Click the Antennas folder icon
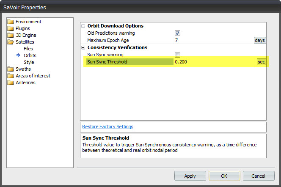This screenshot has width=281, height=187. coord(11,83)
